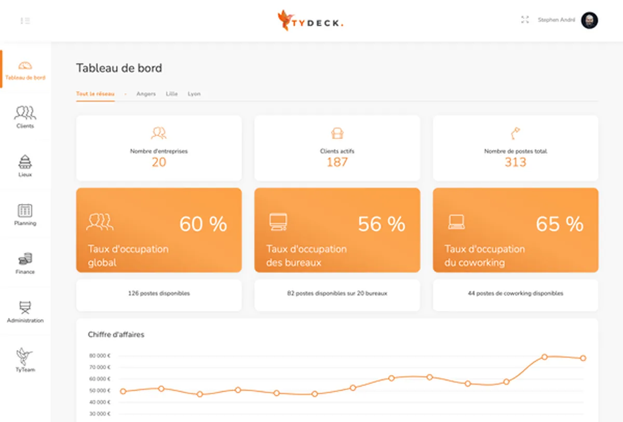This screenshot has width=623, height=422.
Task: Click laptop icon in coworking card
Action: pyautogui.click(x=456, y=222)
